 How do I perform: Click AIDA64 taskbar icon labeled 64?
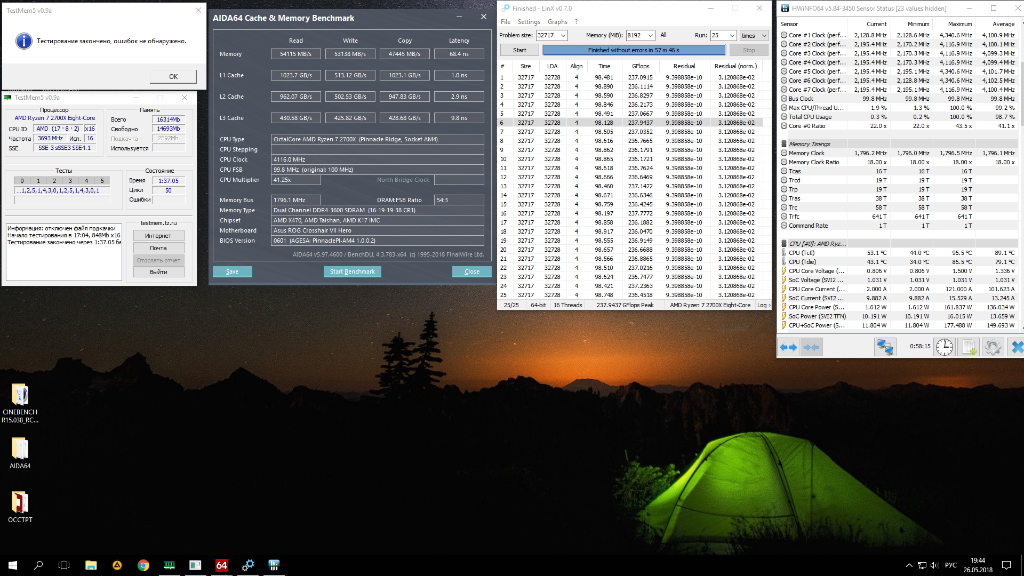(x=221, y=565)
